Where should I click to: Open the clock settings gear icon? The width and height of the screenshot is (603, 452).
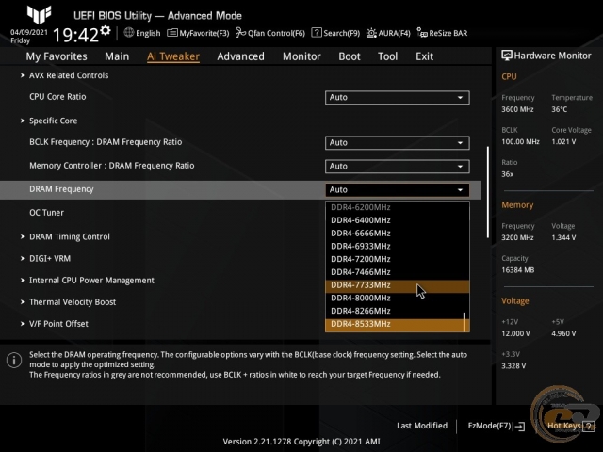tap(106, 30)
